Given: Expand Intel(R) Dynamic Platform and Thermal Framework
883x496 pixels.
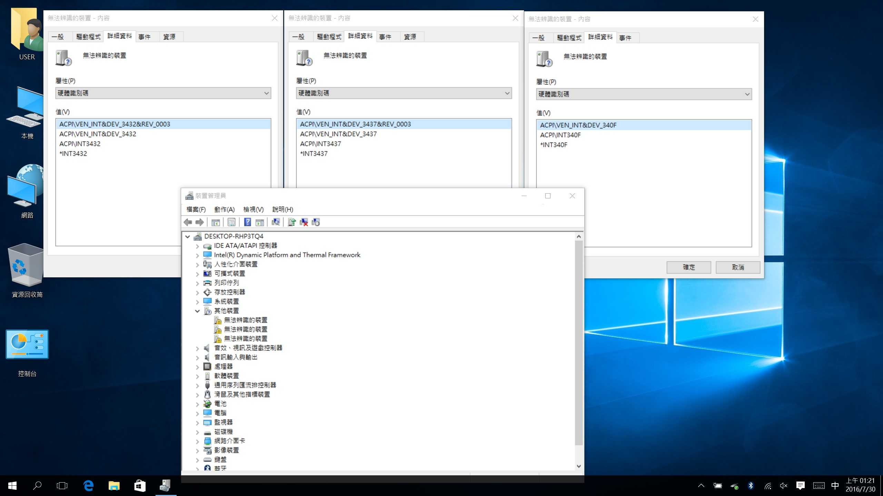Looking at the screenshot, I should (x=197, y=255).
